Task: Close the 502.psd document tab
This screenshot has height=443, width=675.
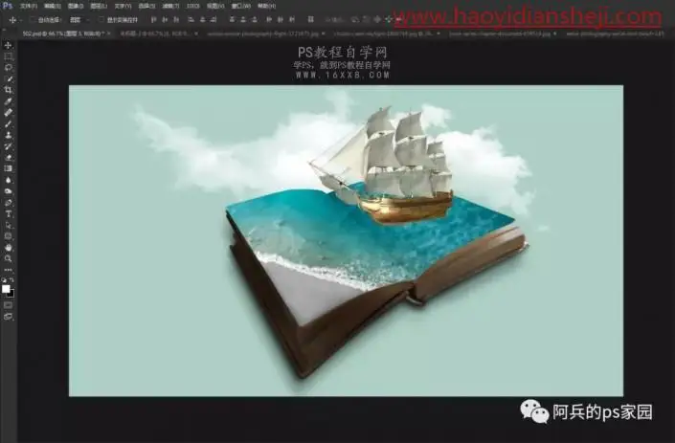Action: coord(109,33)
